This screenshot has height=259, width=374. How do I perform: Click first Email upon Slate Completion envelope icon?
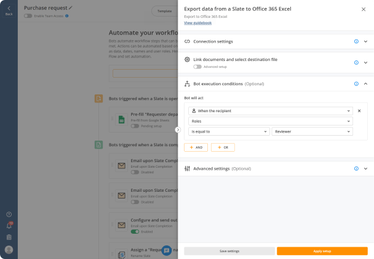tap(121, 165)
